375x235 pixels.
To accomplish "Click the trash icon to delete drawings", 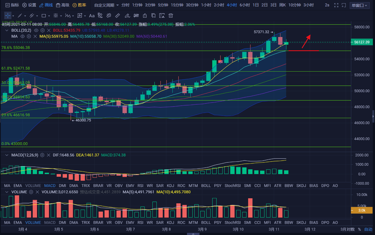I will pos(171,16).
